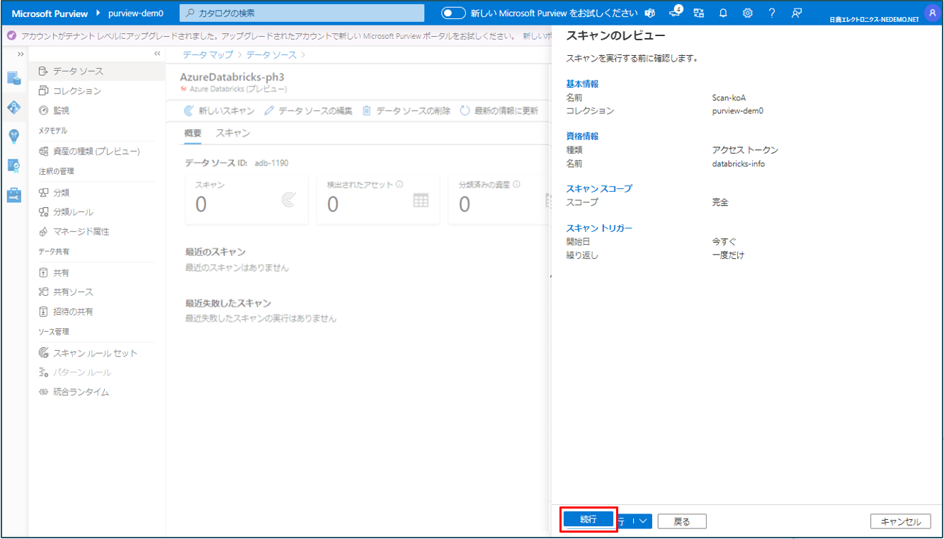Click the notifications bell icon
This screenshot has width=944, height=539.
coord(723,13)
